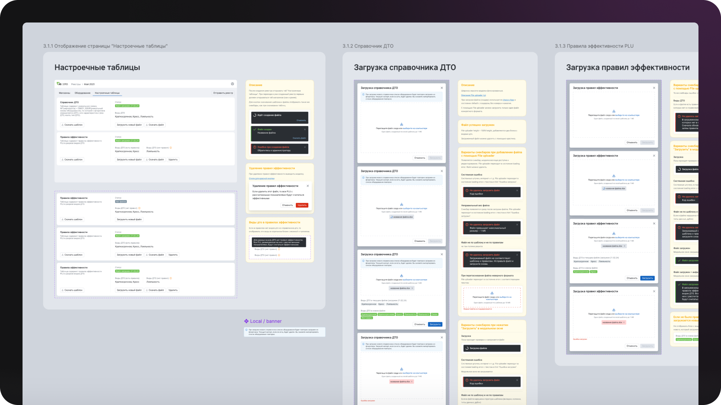The width and height of the screenshot is (721, 405).
Task: Select section label 3.1.1 Отображение страницы
Action: click(105, 46)
